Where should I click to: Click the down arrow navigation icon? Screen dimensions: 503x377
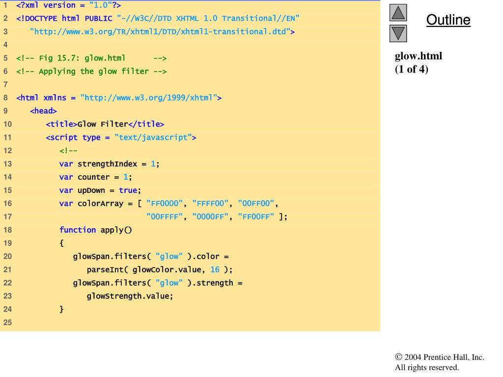[398, 34]
